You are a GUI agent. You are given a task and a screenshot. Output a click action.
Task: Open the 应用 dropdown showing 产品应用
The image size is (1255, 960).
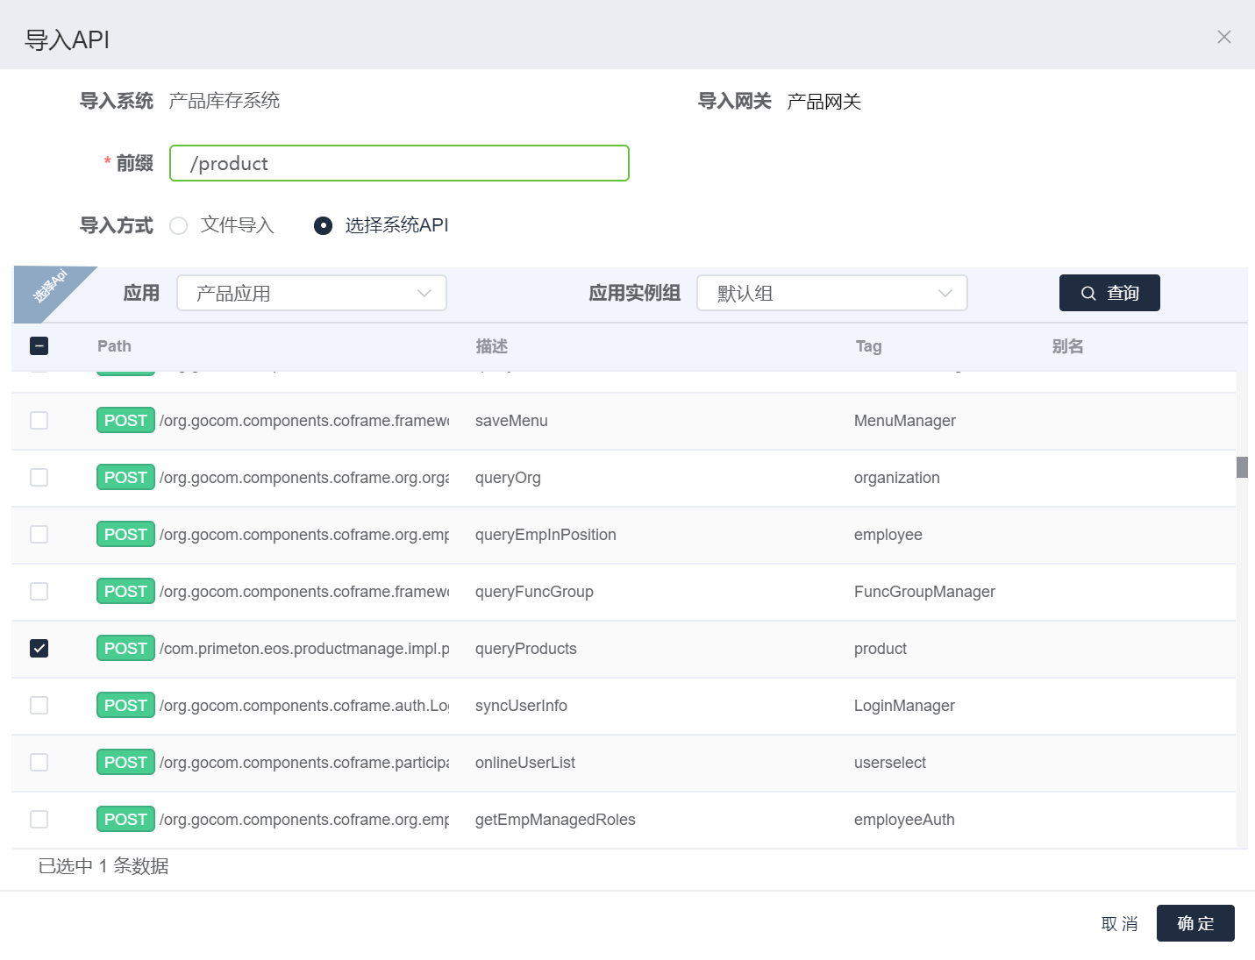(311, 294)
